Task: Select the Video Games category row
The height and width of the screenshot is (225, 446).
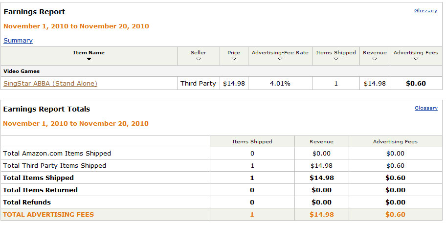Action: pyautogui.click(x=222, y=71)
